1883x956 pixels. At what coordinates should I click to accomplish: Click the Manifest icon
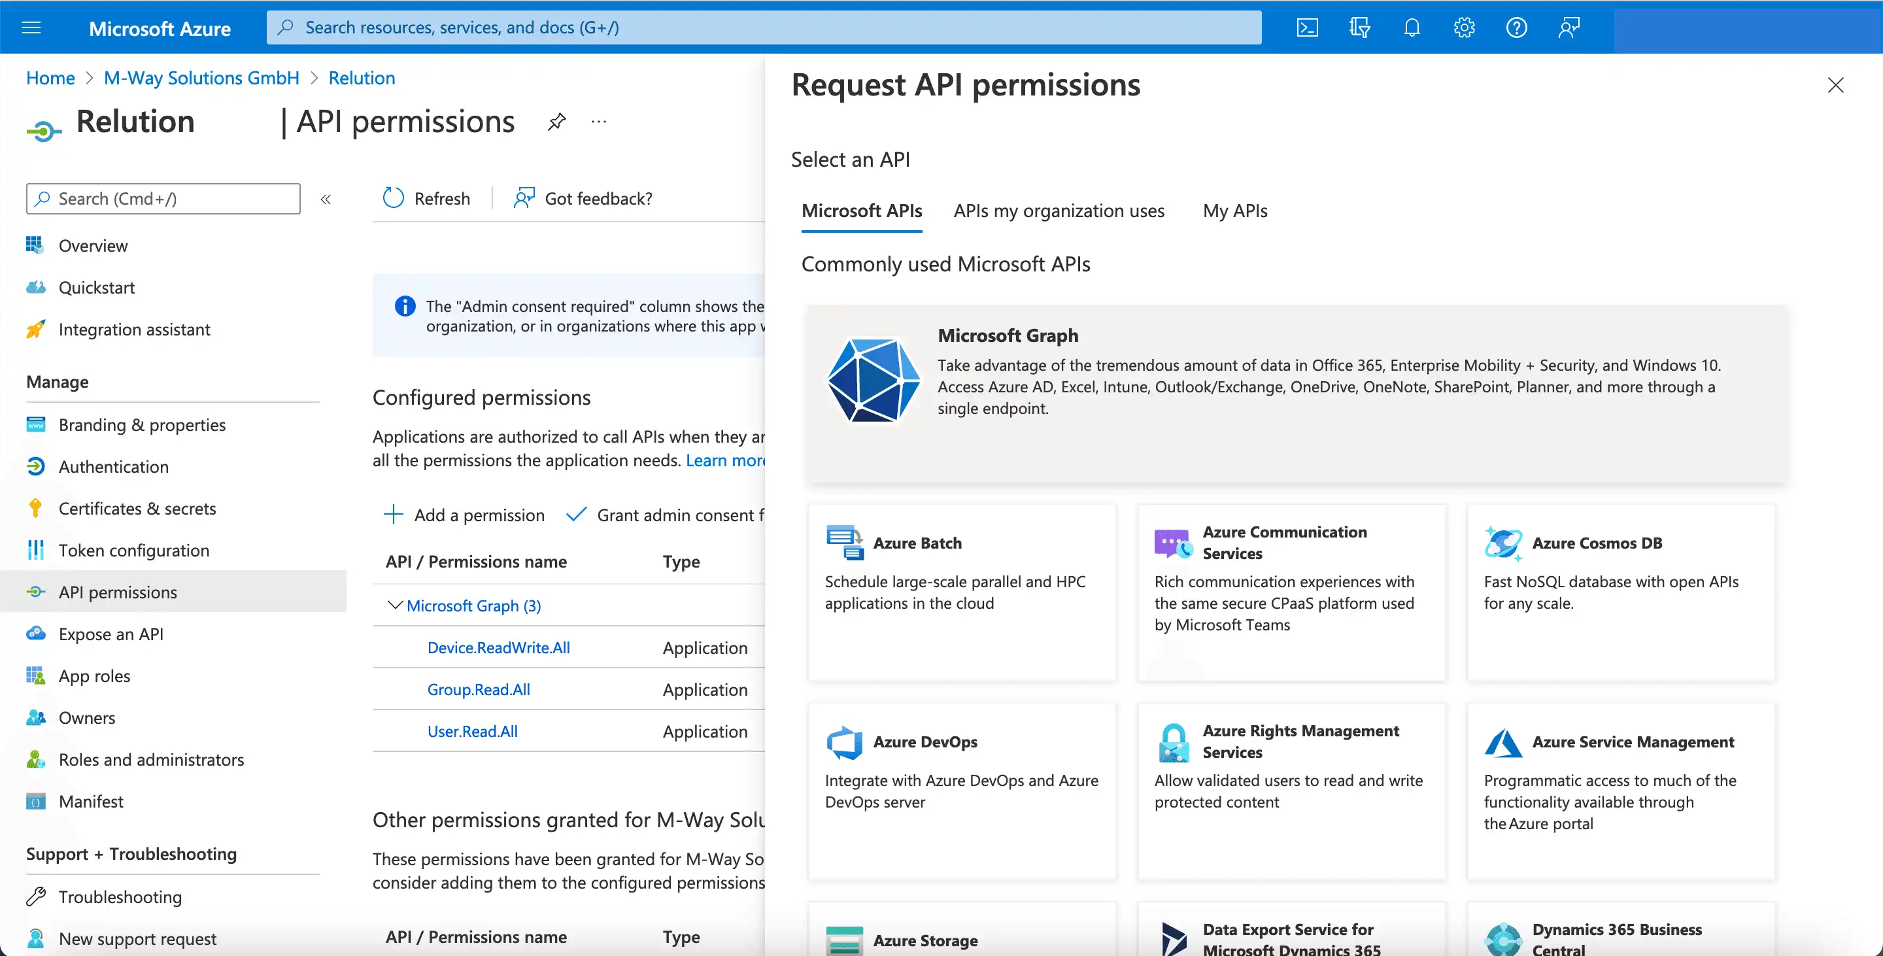(x=35, y=801)
